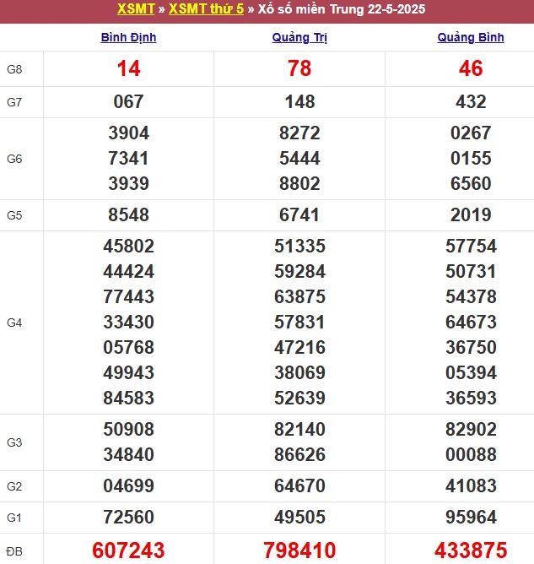Image resolution: width=534 pixels, height=564 pixels.
Task: Click the G1 number 49505
Action: (x=299, y=518)
